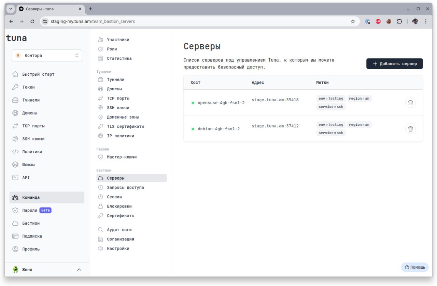
Task: Expand the Женя user menu chevron
Action: click(x=79, y=270)
